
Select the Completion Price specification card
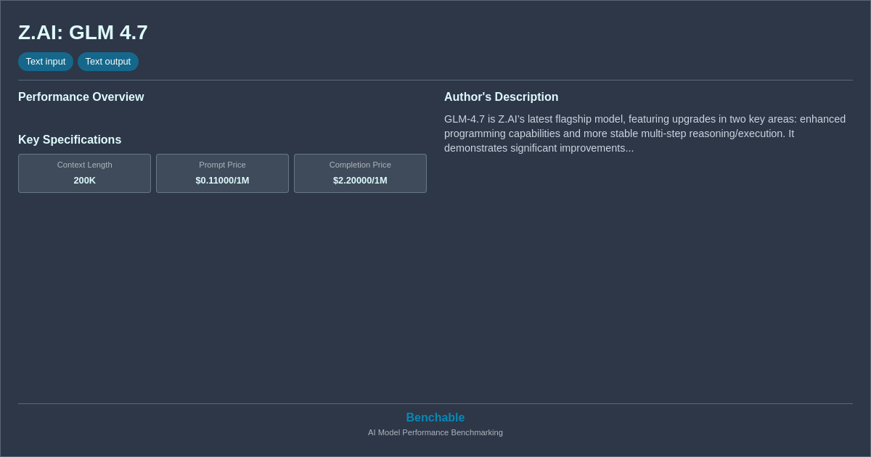[360, 173]
